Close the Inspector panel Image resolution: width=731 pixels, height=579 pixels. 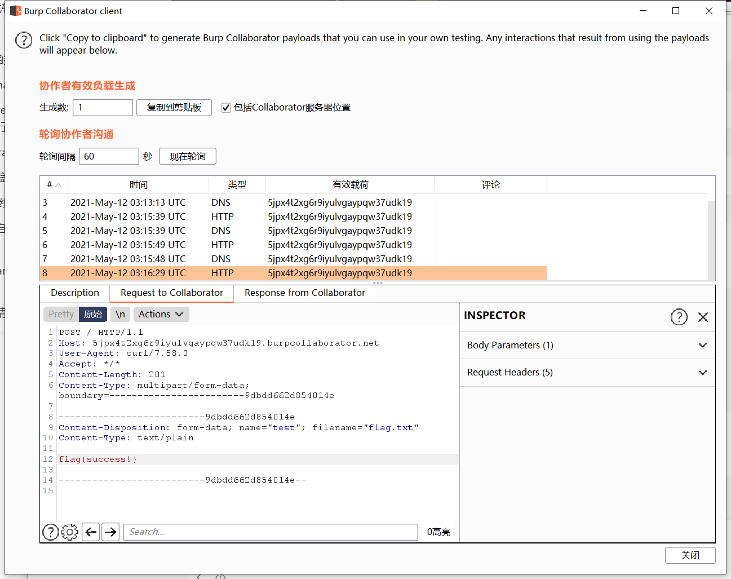[703, 317]
